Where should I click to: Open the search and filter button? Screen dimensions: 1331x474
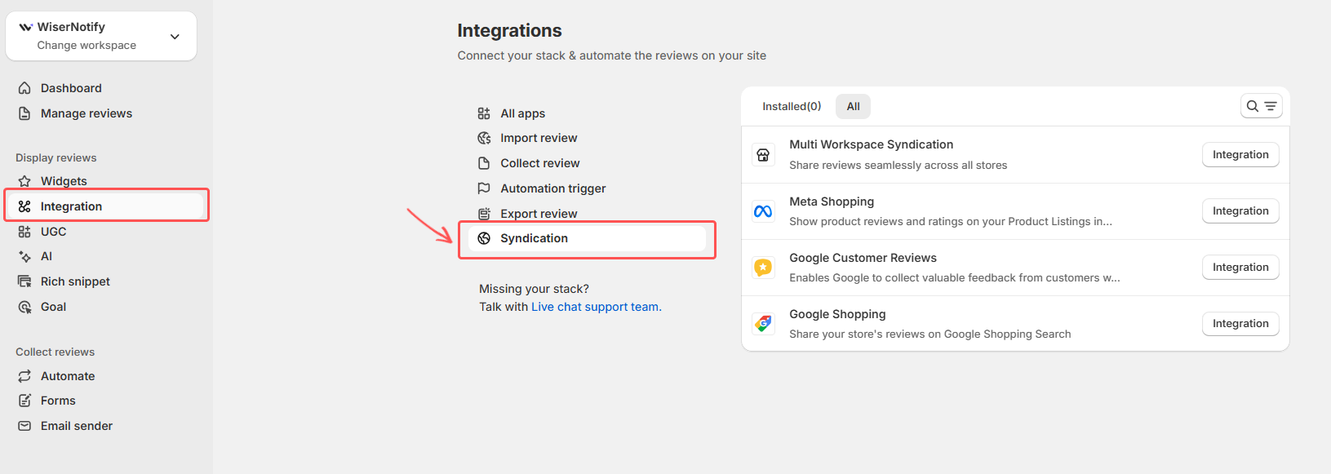1261,106
